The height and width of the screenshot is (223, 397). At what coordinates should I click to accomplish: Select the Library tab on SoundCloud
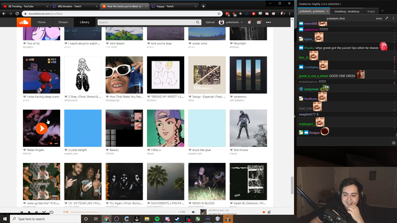pyautogui.click(x=84, y=22)
